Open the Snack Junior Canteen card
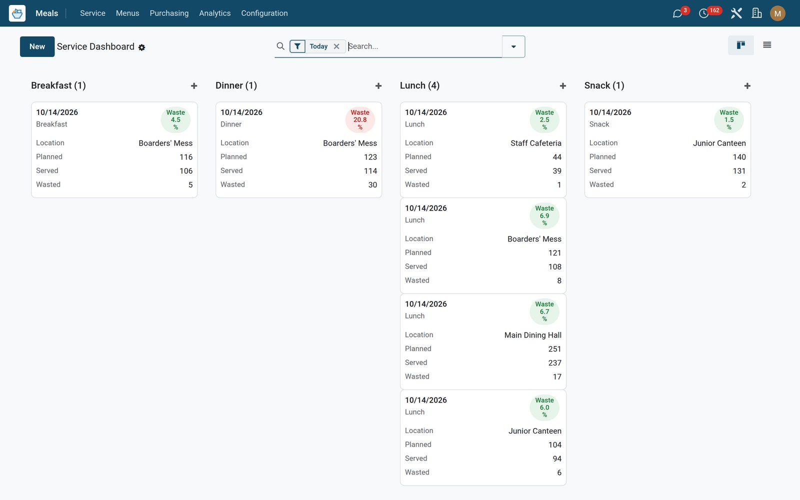 coord(667,150)
